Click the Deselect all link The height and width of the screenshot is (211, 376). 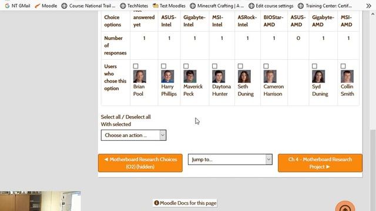138,117
